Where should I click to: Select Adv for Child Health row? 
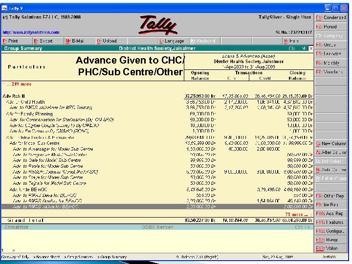pyautogui.click(x=157, y=102)
